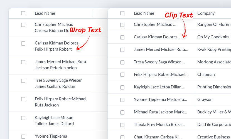The height and width of the screenshot is (139, 231).
Task: Select checkbox beside Oh My Goodknits row
Action: 122,37
